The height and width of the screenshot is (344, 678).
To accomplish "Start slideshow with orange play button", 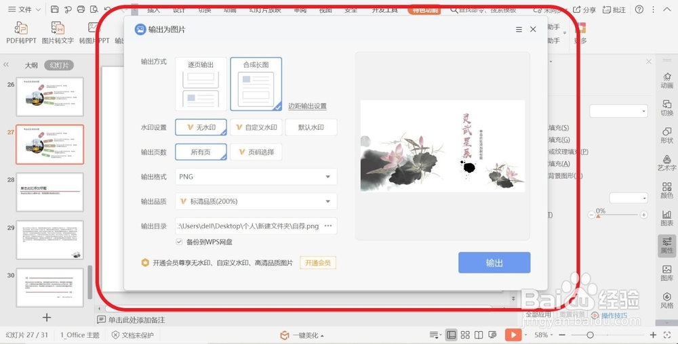I will 513,335.
